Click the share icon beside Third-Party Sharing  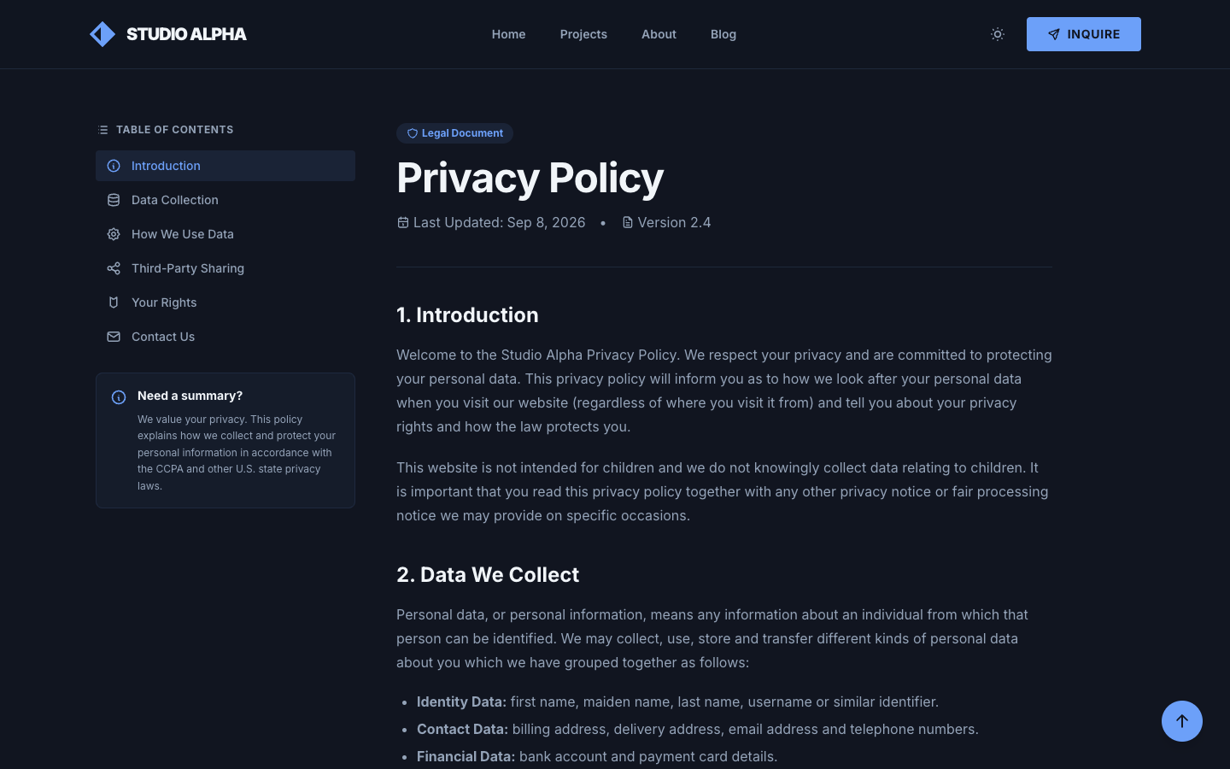(x=114, y=268)
